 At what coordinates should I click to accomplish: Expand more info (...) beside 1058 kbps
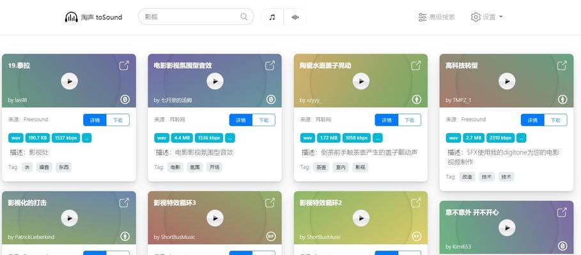[378, 138]
